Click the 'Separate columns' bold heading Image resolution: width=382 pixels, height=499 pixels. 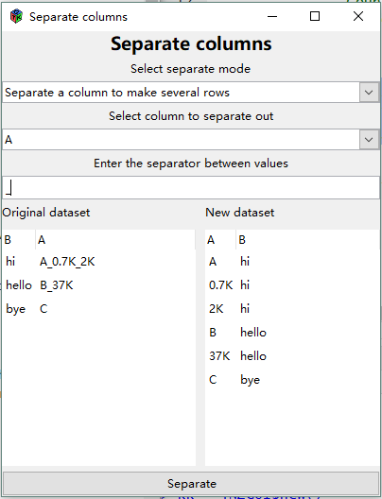(191, 43)
